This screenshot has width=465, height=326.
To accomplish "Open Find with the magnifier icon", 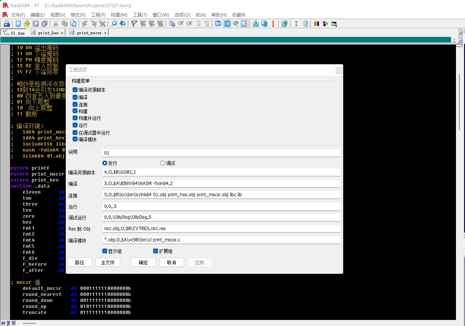I will 114,24.
